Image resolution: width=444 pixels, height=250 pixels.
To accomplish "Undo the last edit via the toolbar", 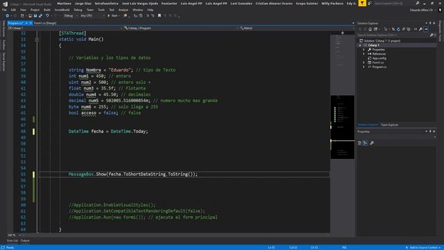I will (47, 15).
